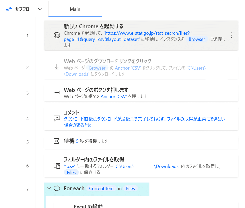Select line number 1 in the gutter
This screenshot has width=245, height=208.
(27, 36)
